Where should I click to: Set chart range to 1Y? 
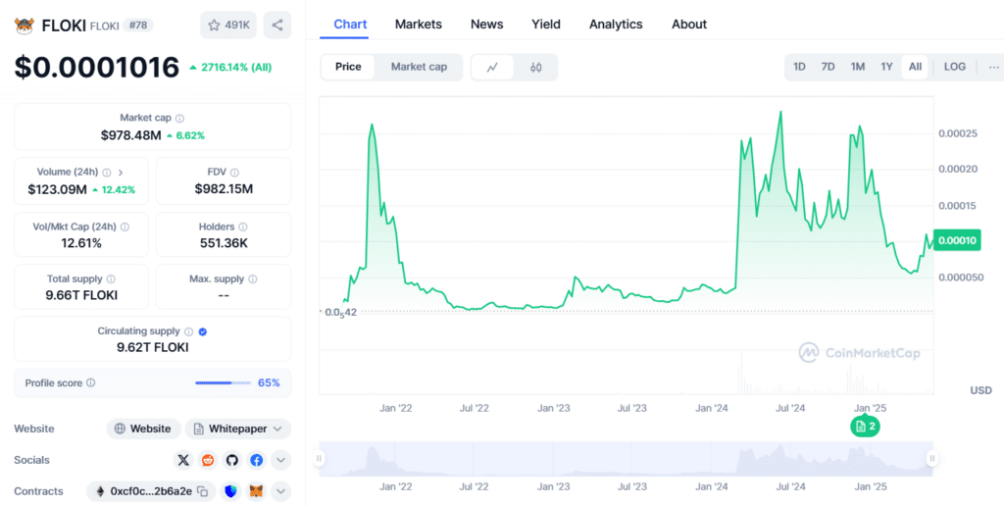click(x=886, y=67)
